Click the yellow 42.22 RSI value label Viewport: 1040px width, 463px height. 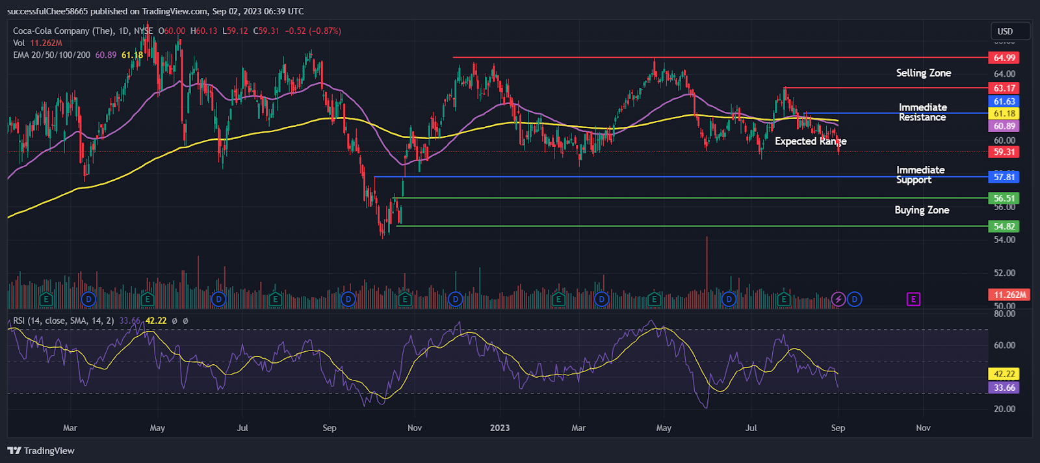point(1004,374)
